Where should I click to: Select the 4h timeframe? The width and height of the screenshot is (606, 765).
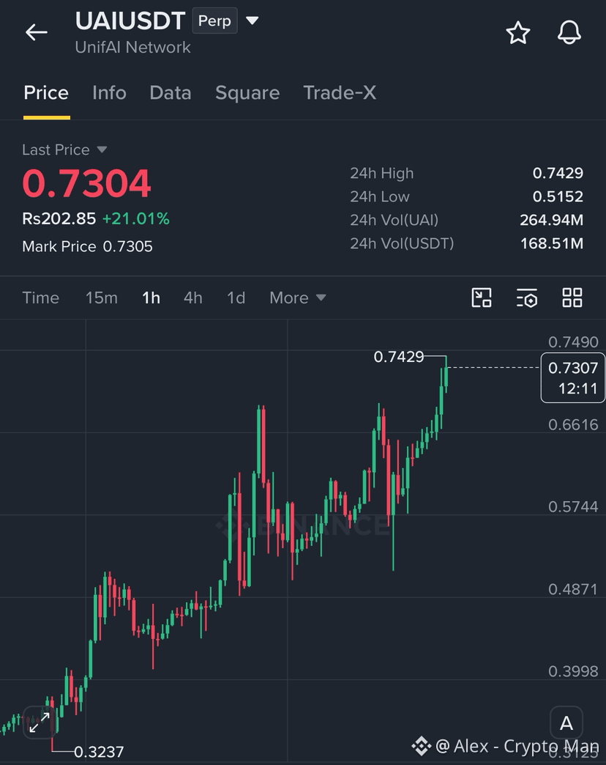click(193, 297)
